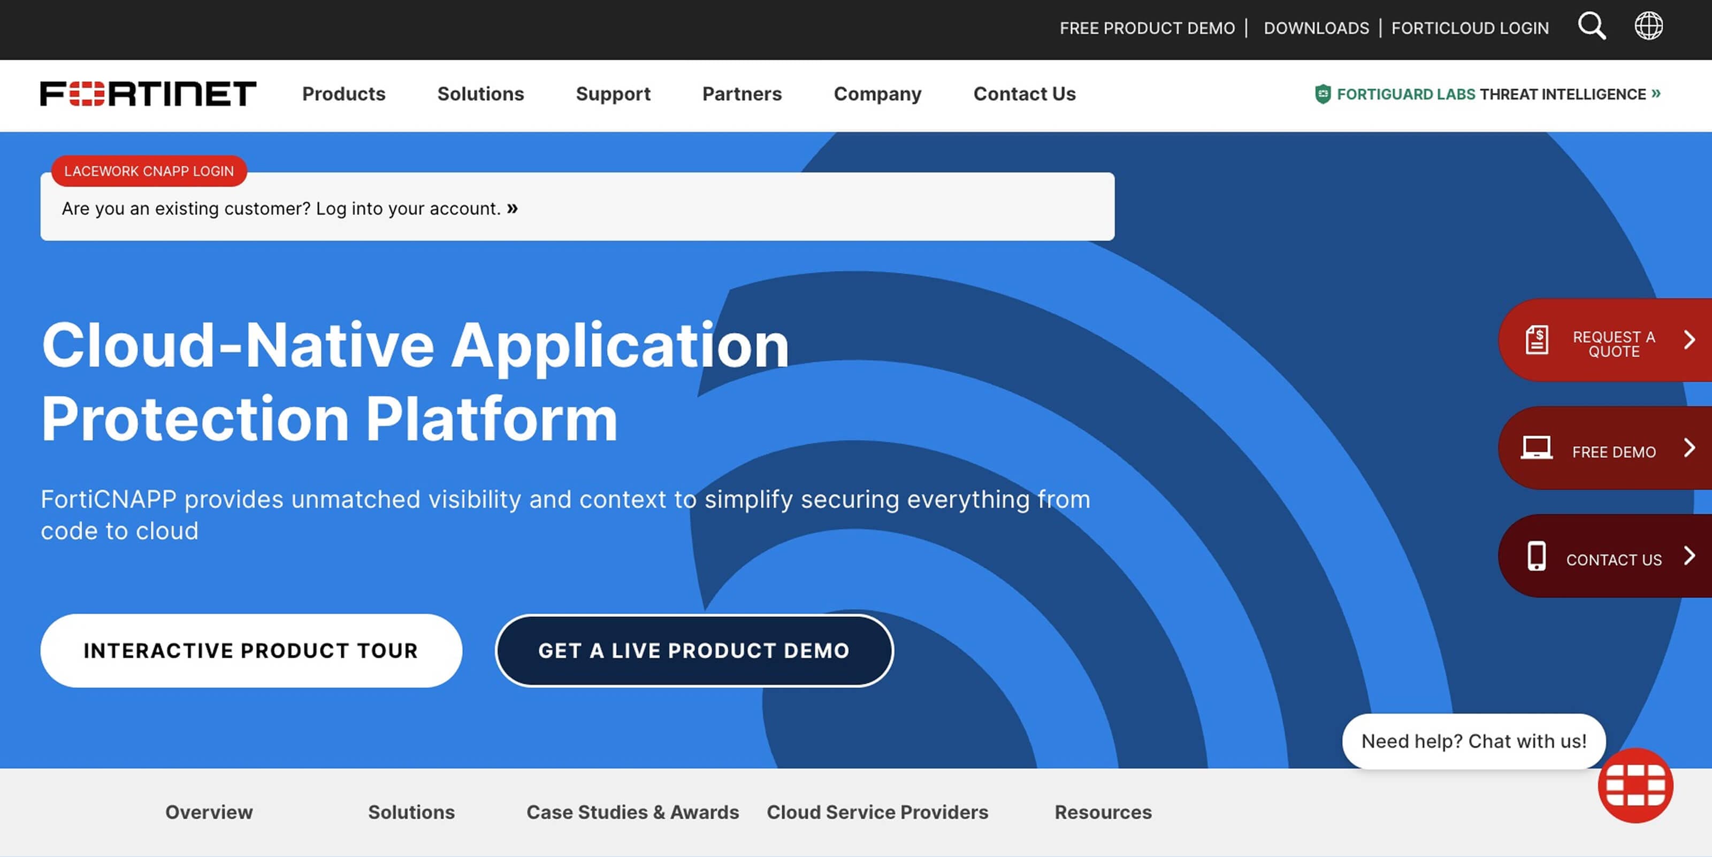This screenshot has width=1712, height=857.
Task: Click the arrow on Request a Quote
Action: tap(1690, 340)
